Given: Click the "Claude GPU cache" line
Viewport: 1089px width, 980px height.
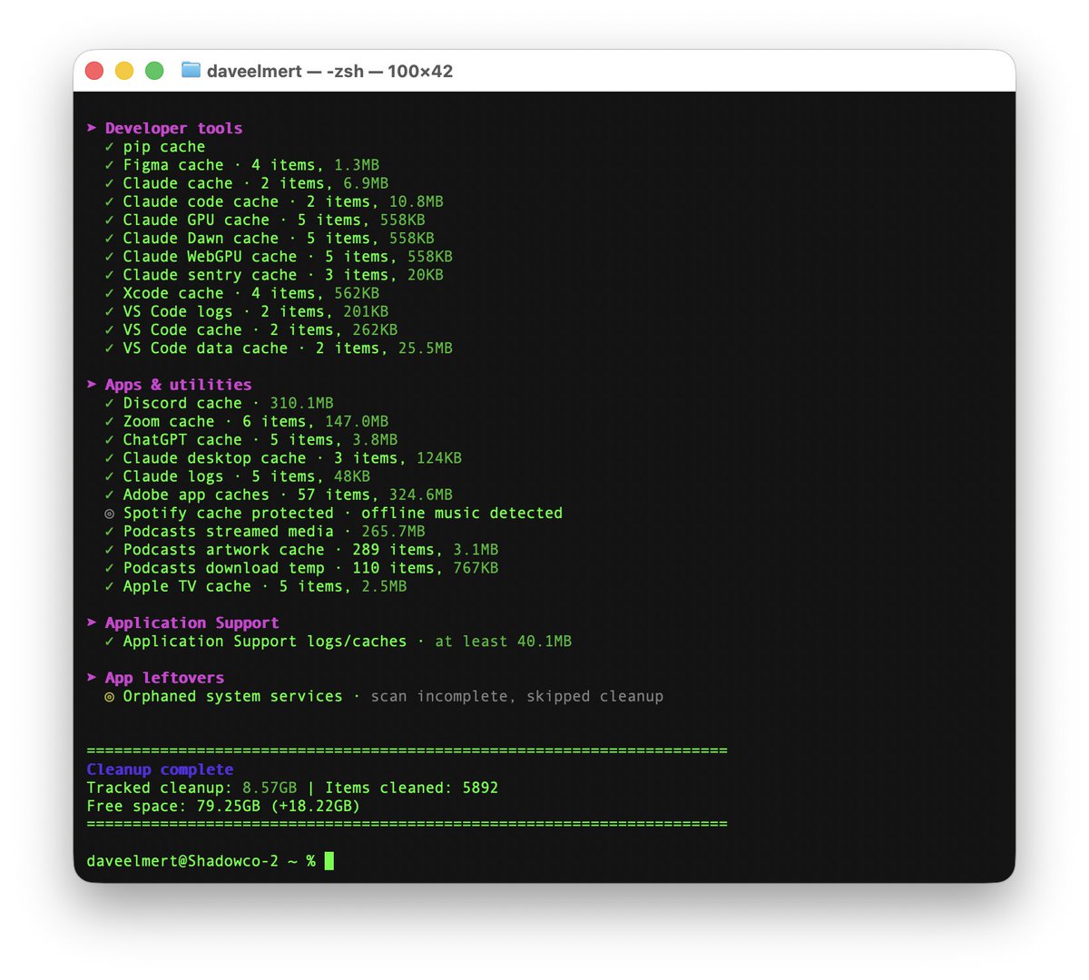Looking at the screenshot, I should [x=265, y=220].
